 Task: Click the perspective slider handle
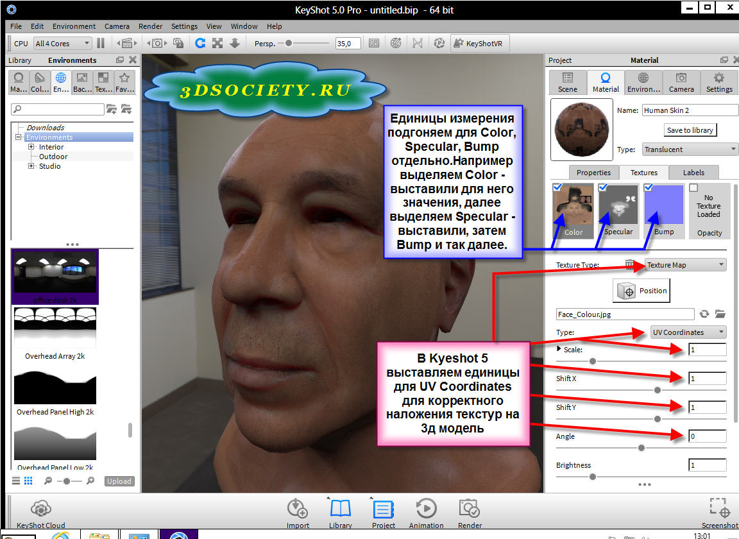click(x=289, y=44)
